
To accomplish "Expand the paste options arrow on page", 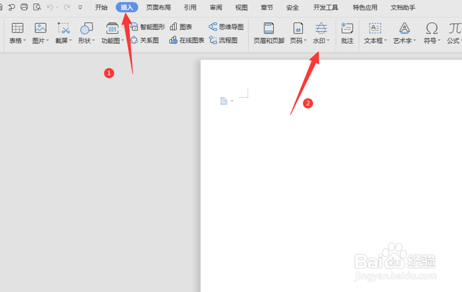I will click(x=232, y=101).
